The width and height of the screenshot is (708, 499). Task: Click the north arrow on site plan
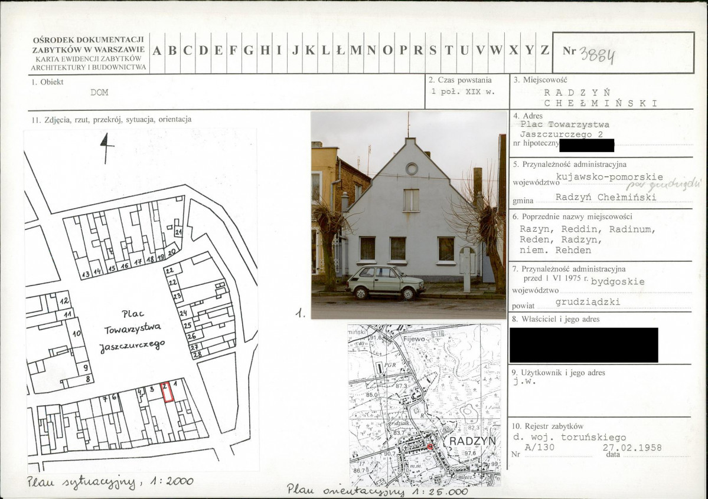tap(106, 148)
